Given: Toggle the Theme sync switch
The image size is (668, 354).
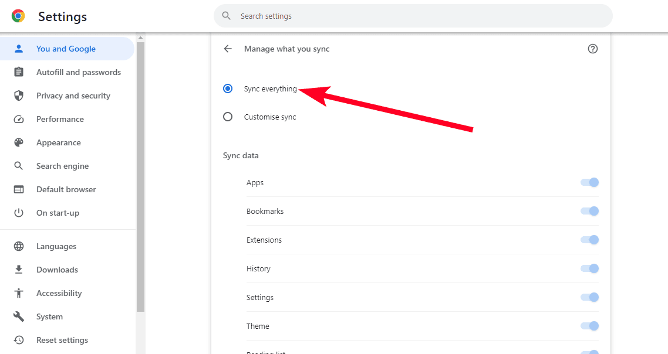Looking at the screenshot, I should [x=589, y=326].
